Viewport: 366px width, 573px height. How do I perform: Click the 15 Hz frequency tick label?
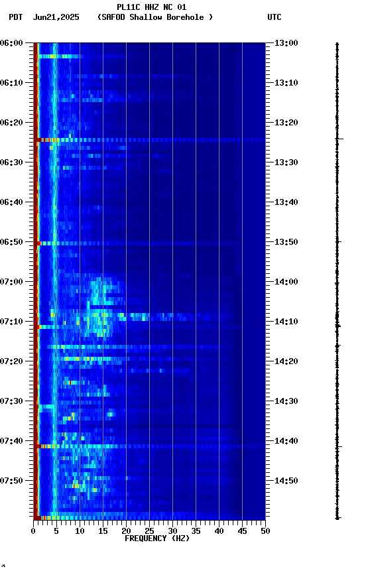(103, 531)
